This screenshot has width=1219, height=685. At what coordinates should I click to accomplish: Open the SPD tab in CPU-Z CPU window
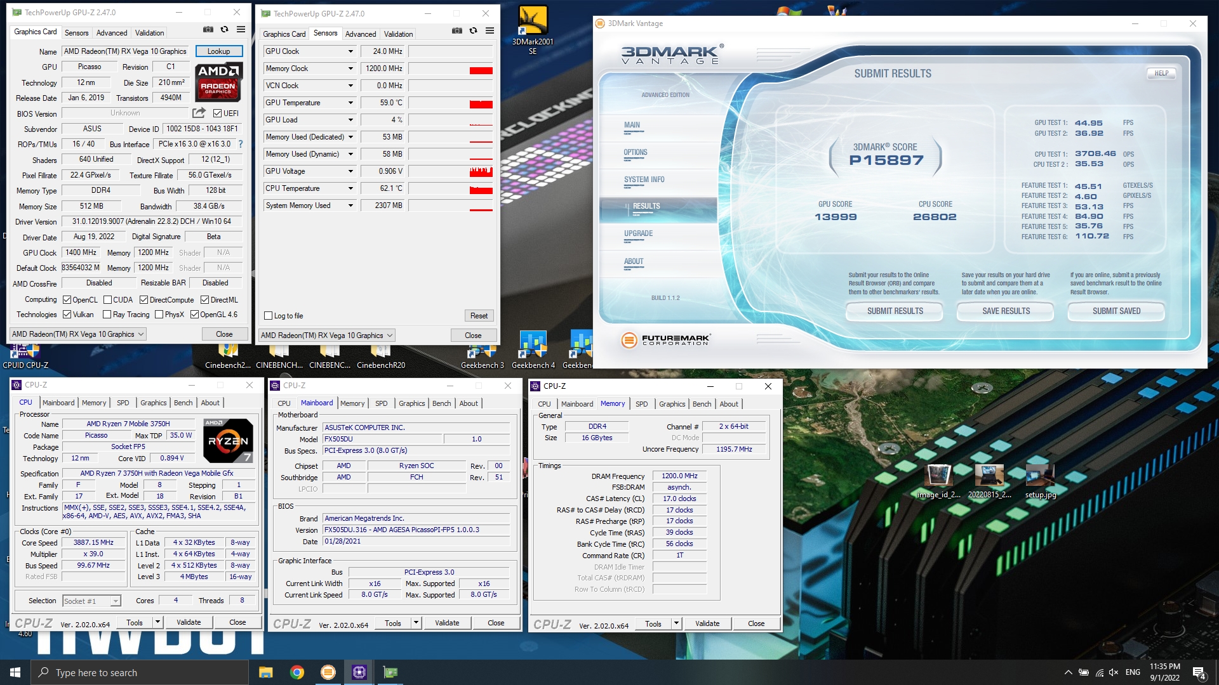click(123, 403)
